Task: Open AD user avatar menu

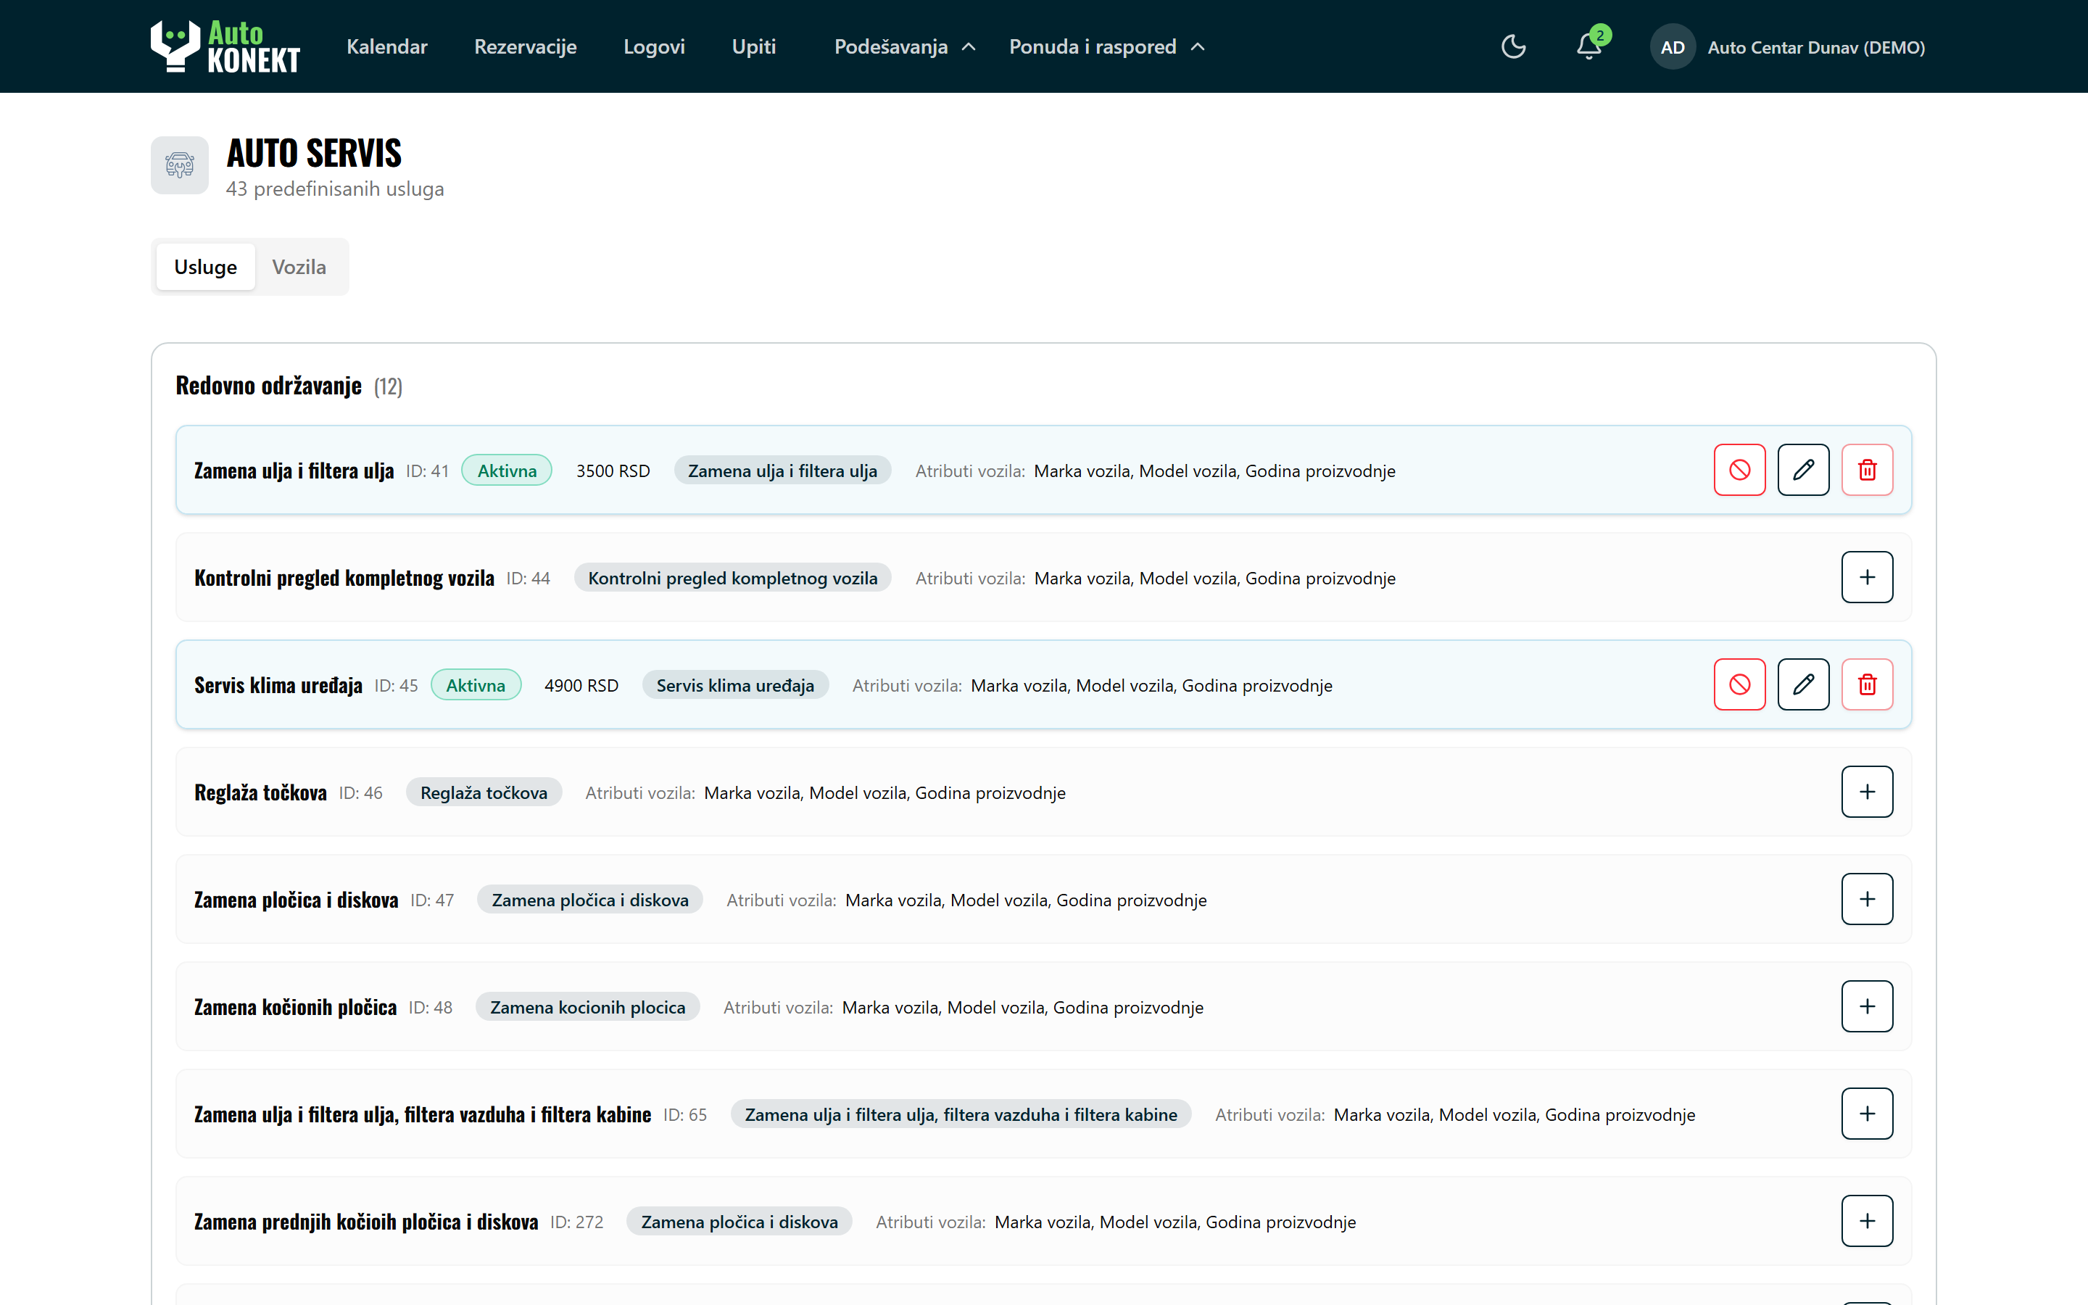Action: point(1672,47)
